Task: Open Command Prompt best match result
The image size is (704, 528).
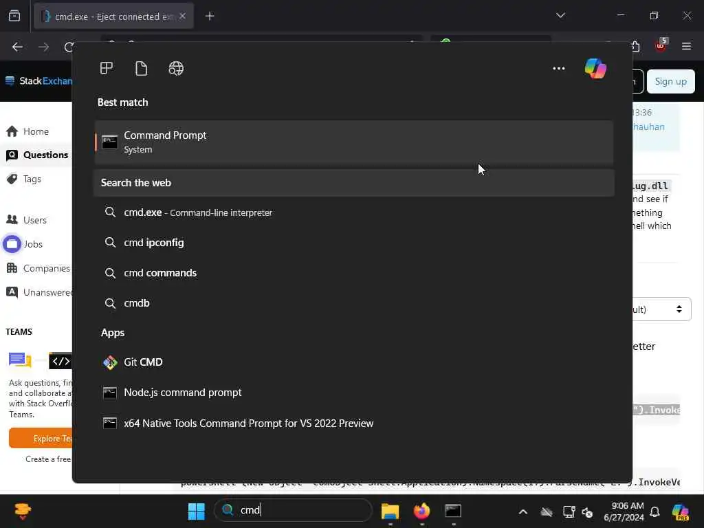Action: click(354, 142)
